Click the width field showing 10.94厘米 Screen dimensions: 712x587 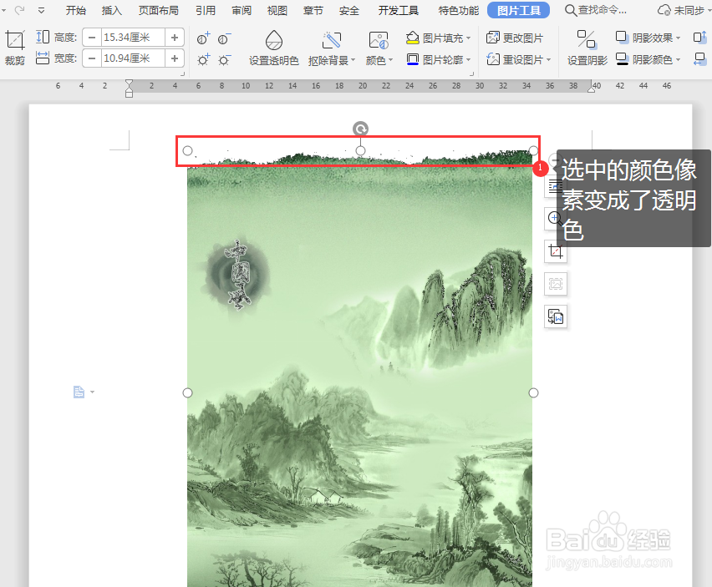click(x=133, y=58)
